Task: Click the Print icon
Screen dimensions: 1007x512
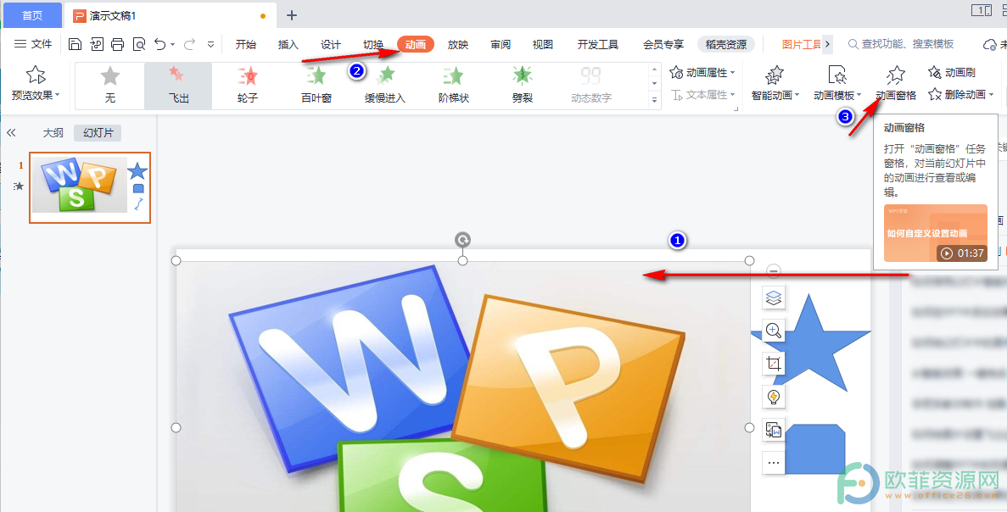Action: point(118,44)
